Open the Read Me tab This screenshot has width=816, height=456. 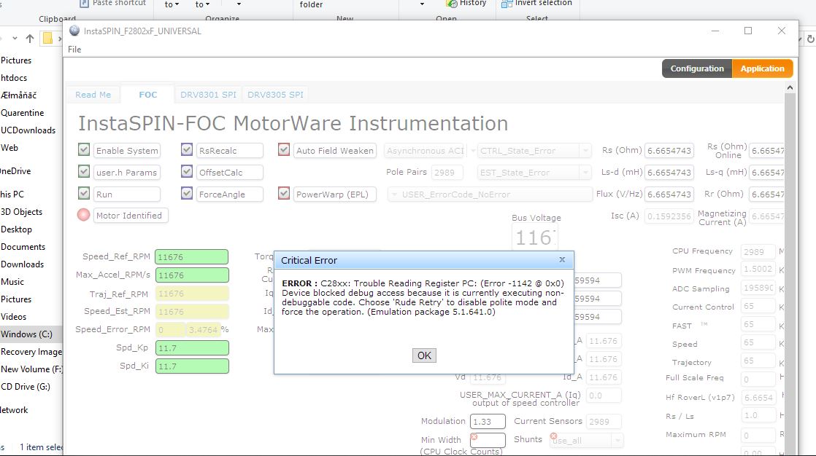93,95
